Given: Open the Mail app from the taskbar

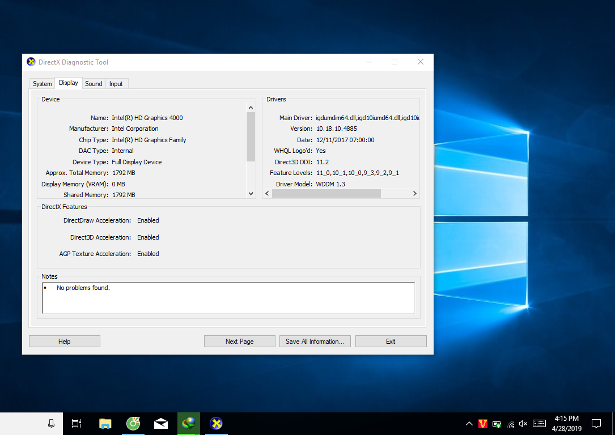Looking at the screenshot, I should click(x=161, y=424).
